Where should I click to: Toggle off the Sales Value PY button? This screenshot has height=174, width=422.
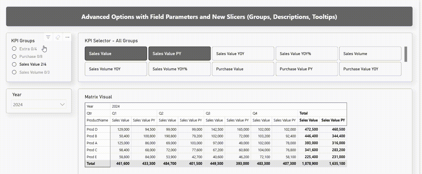[x=179, y=54]
